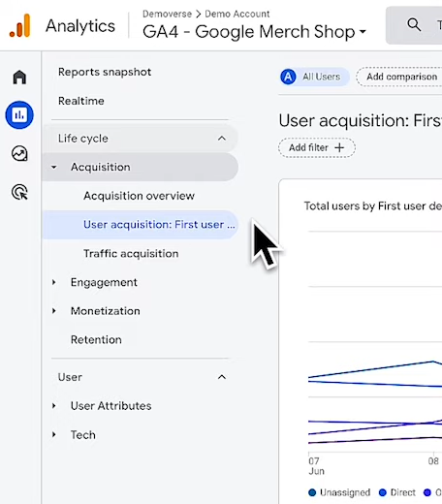Click the Acquisition label
Image resolution: width=442 pixels, height=504 pixels.
tap(101, 167)
